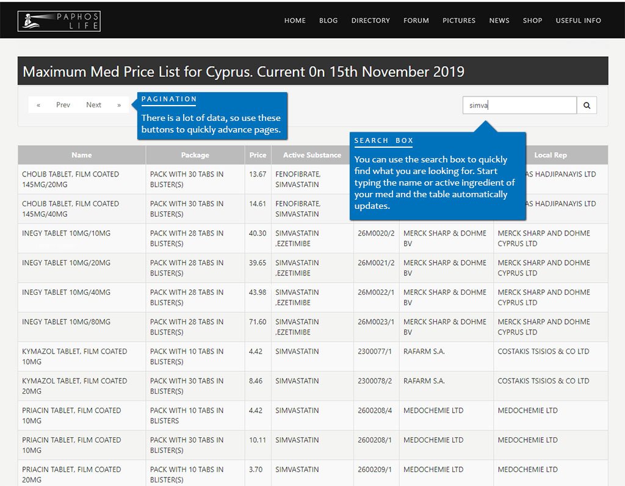Click price 13.67
This screenshot has width=625, height=486.
coord(258,174)
